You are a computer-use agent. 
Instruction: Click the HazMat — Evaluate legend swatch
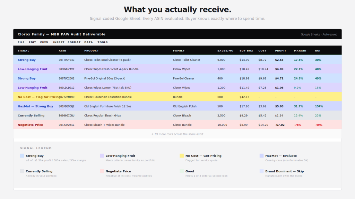[261, 156]
